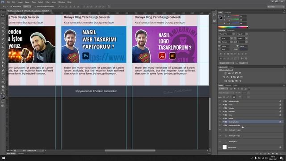Add layer mask from Layers panel bottom
The height and width of the screenshot is (161, 286).
pos(265,154)
